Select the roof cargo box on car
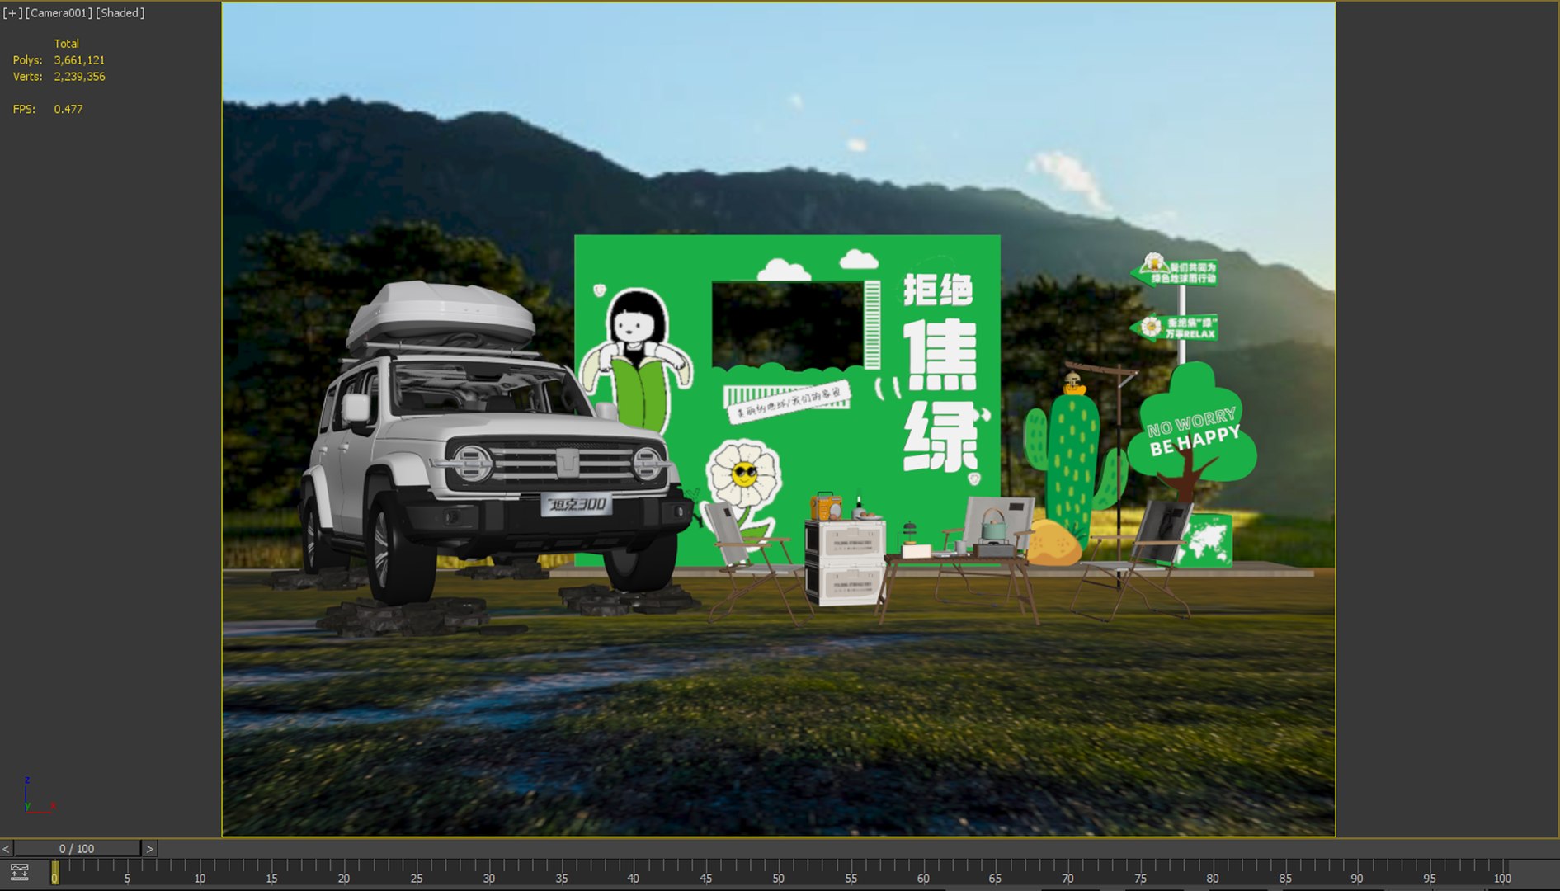Viewport: 1560px width, 891px height. 441,316
